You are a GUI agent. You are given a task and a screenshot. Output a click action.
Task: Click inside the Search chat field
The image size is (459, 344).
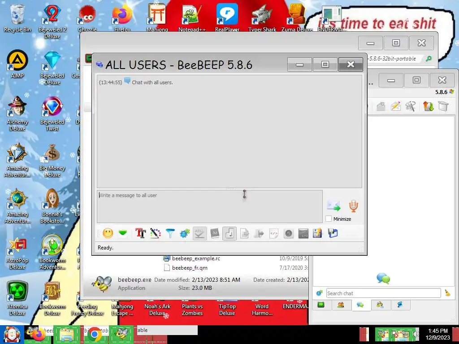(x=384, y=293)
